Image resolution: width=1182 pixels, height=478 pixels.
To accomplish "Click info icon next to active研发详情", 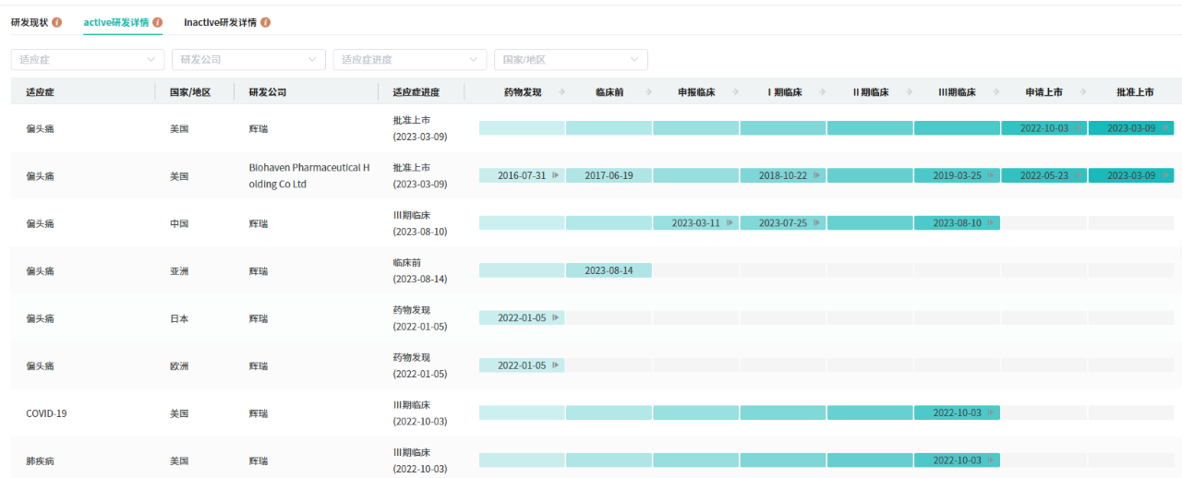I will click(158, 22).
